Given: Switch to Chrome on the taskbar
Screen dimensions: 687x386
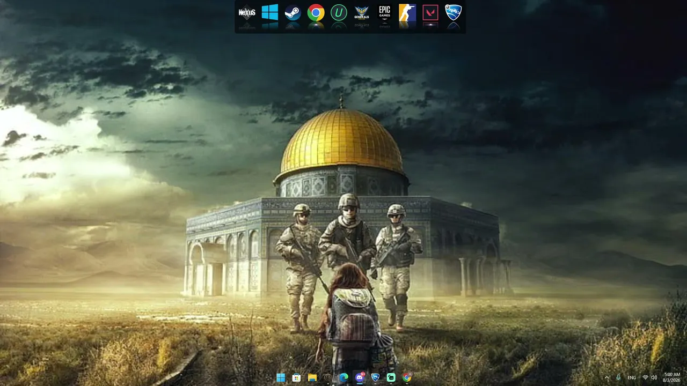Looking at the screenshot, I should pyautogui.click(x=407, y=377).
